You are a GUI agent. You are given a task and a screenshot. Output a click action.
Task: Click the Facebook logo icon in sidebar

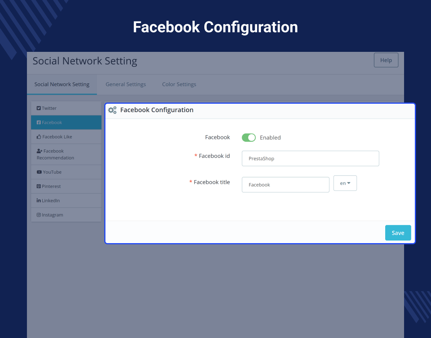pos(39,123)
